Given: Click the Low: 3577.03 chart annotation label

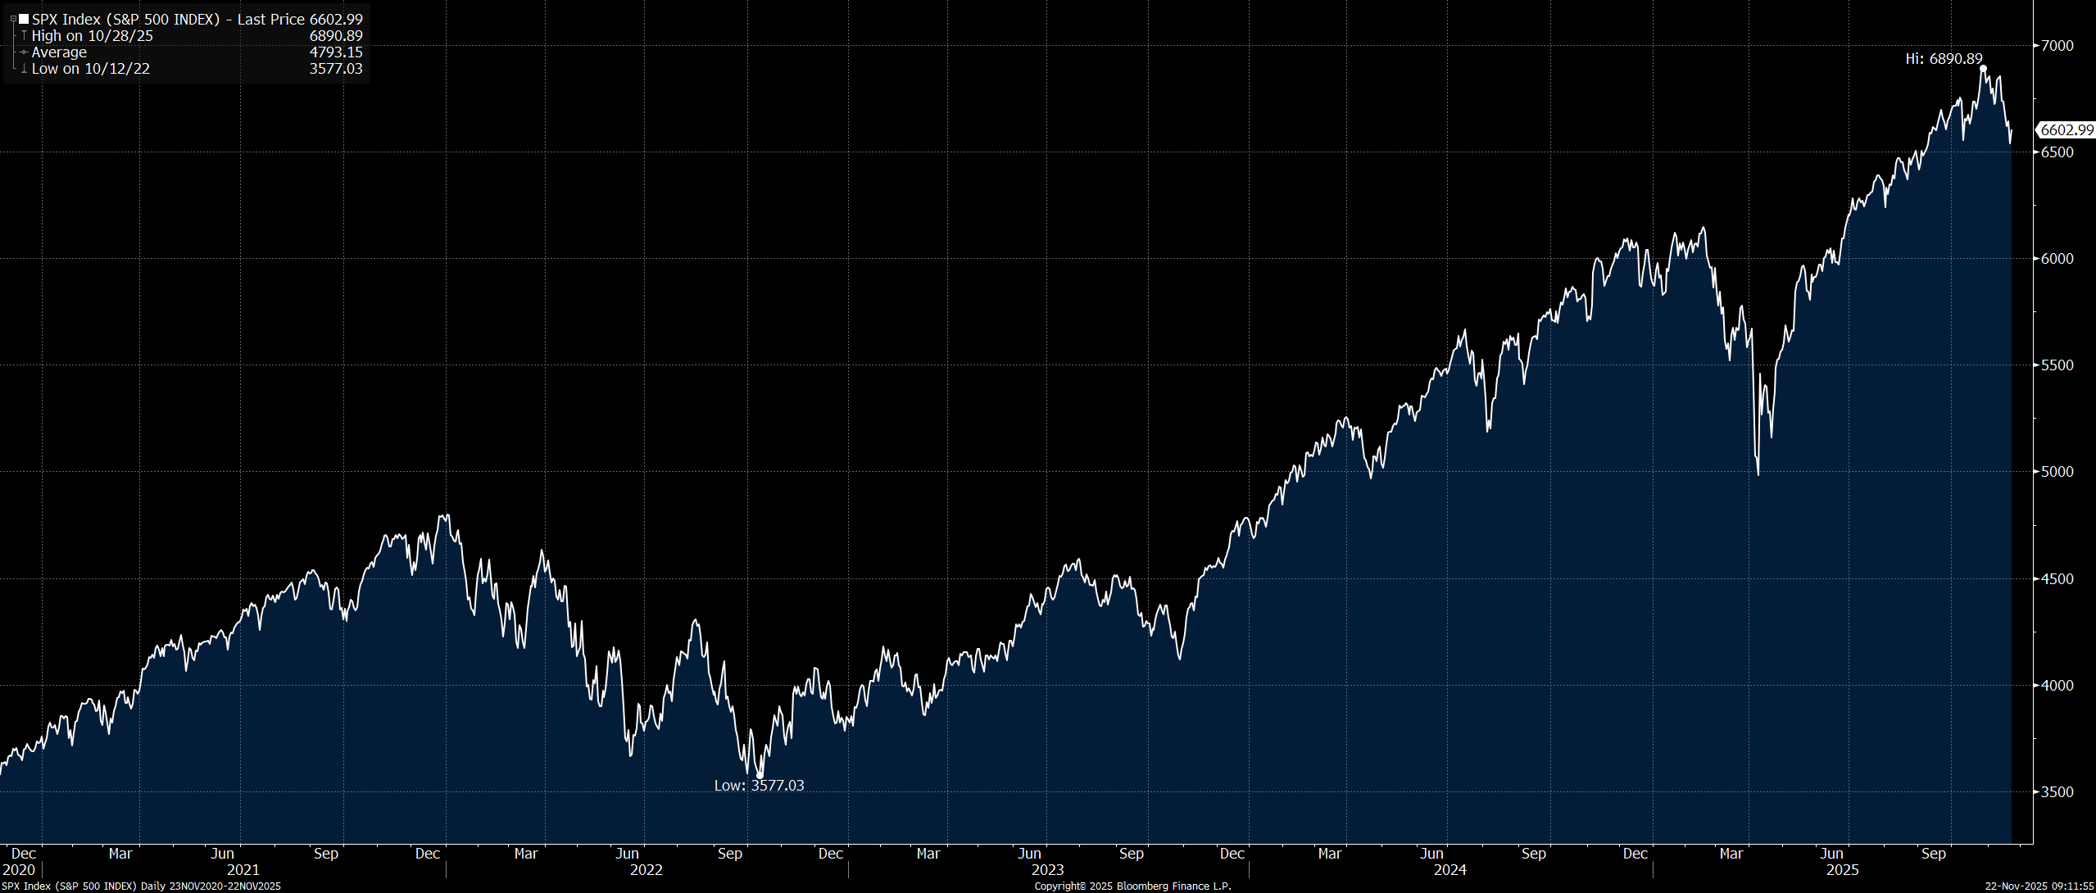Looking at the screenshot, I should point(759,786).
